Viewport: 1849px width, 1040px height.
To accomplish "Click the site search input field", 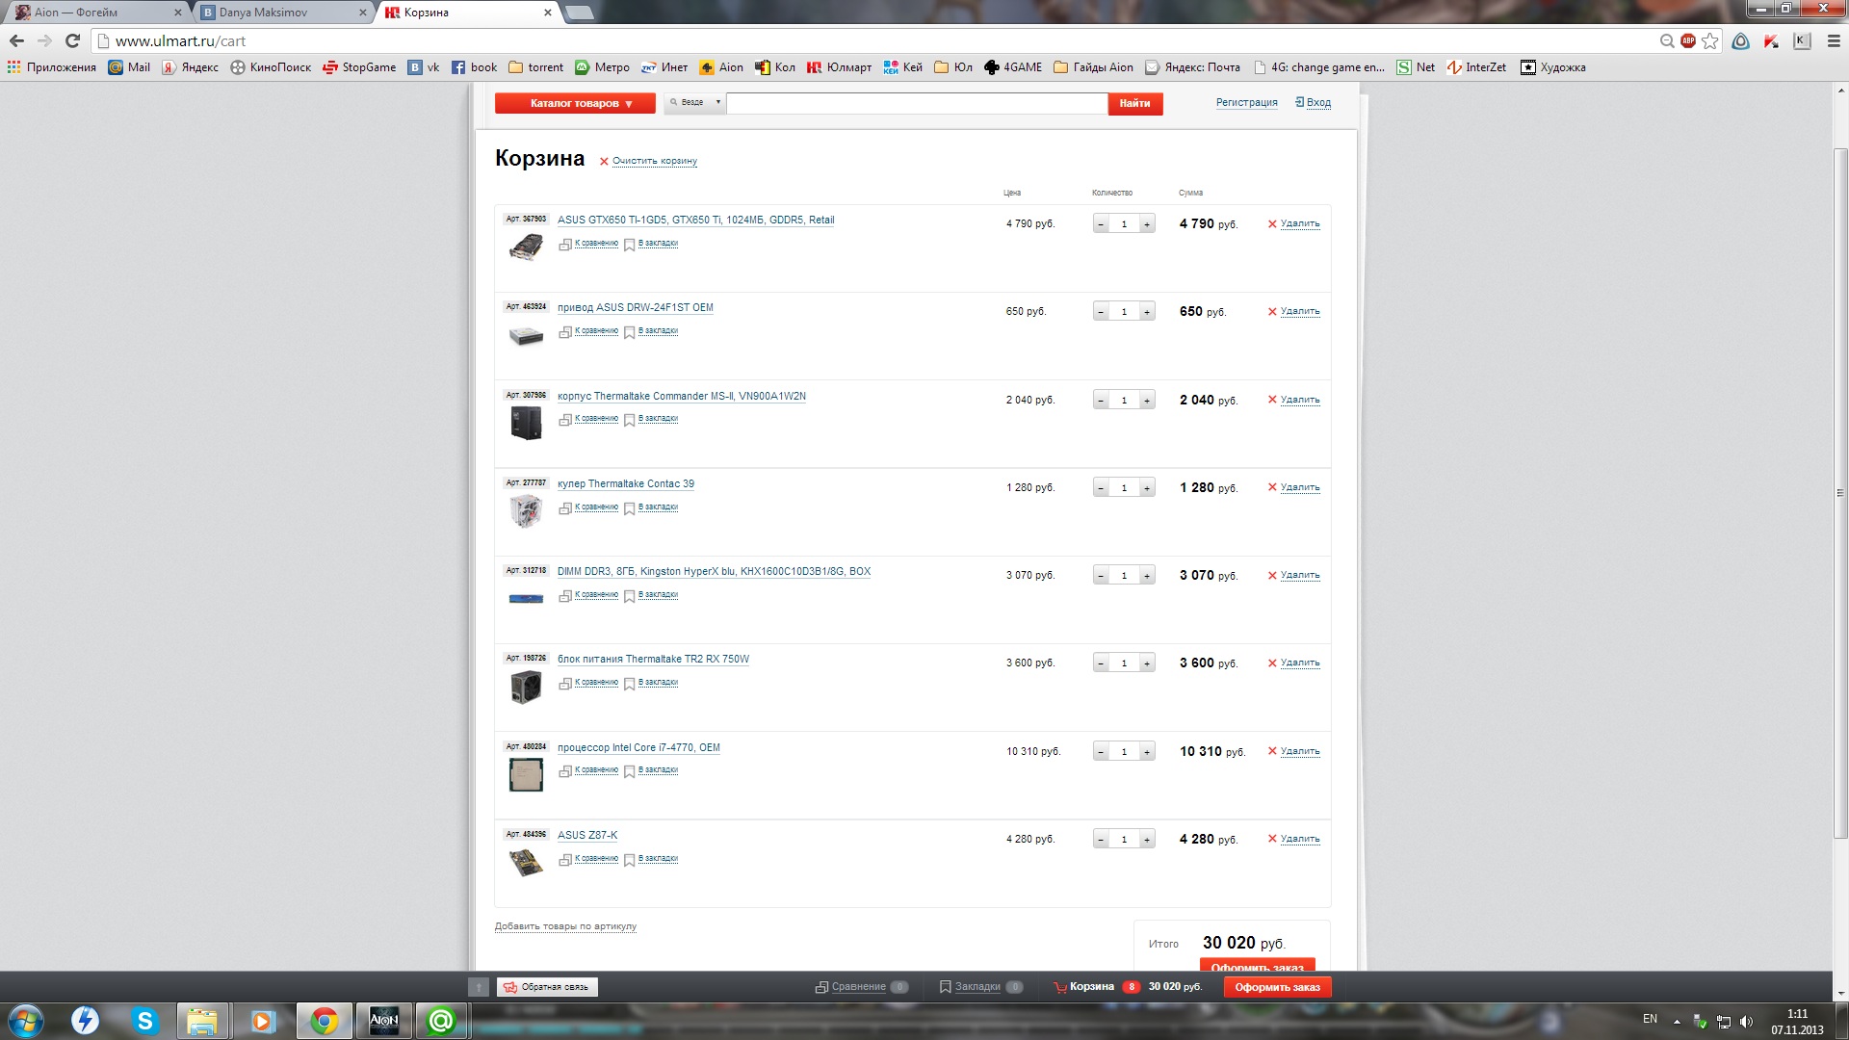I will pos(916,103).
